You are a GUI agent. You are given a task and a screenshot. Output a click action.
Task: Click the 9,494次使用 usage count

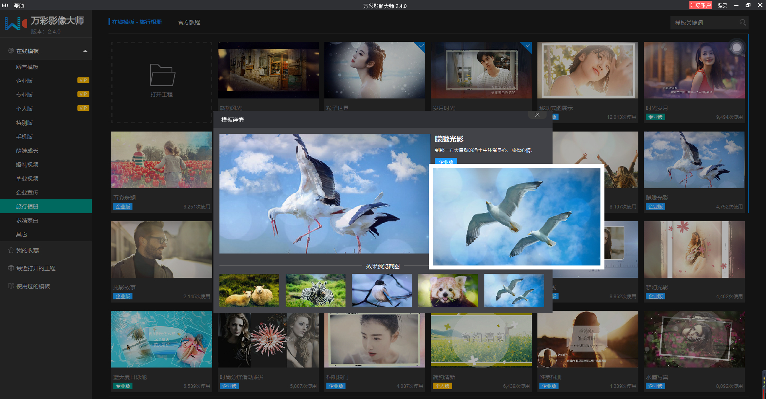729,117
